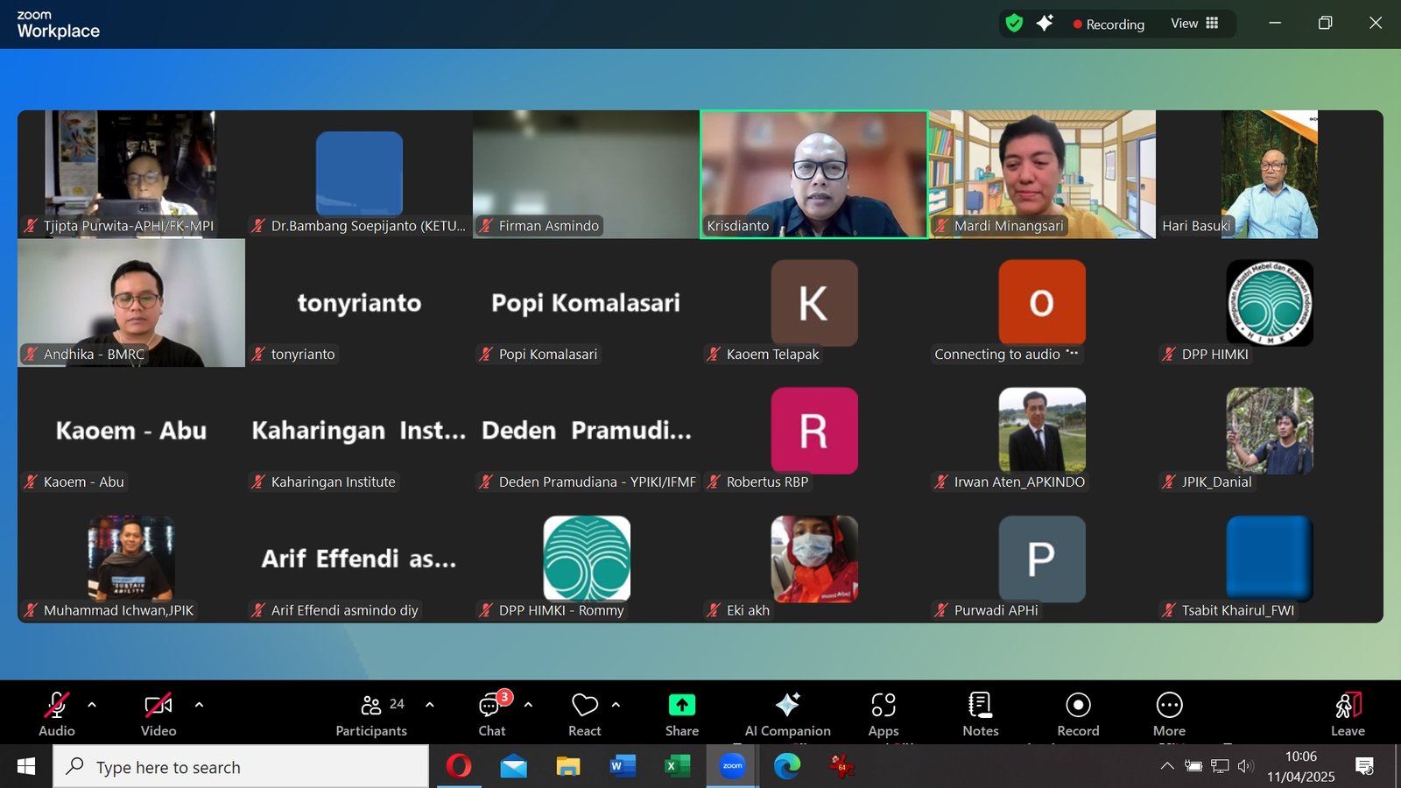This screenshot has width=1401, height=788.
Task: Select Hari Basuki's video tile
Action: point(1270,174)
